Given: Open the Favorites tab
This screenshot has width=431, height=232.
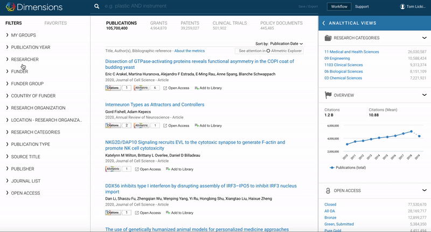Looking at the screenshot, I should 55,23.
